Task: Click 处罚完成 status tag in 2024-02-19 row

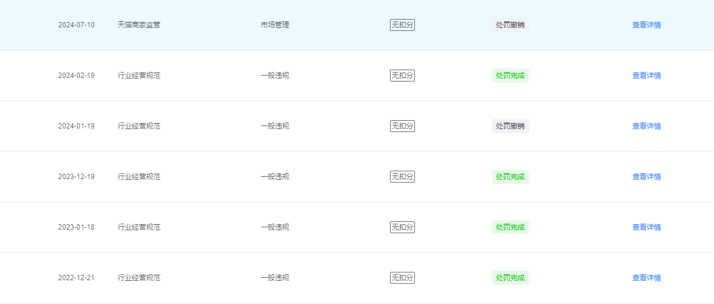Action: (x=510, y=76)
